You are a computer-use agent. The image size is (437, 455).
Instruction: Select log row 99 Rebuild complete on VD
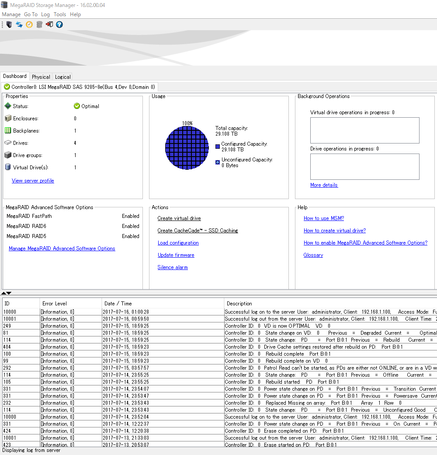point(220,360)
